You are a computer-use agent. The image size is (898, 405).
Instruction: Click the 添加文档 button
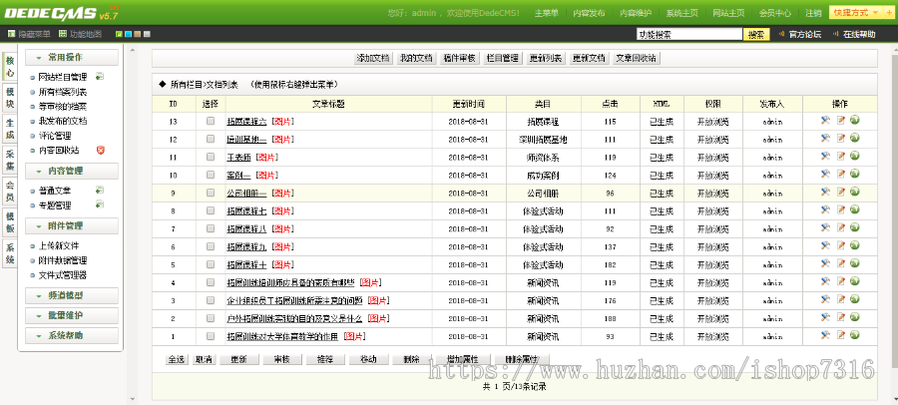[x=373, y=58]
